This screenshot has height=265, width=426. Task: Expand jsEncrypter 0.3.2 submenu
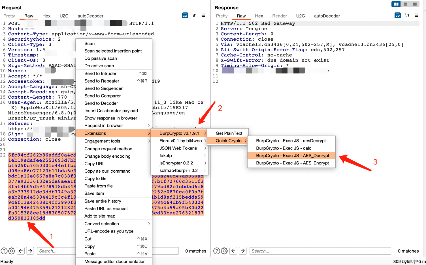(x=180, y=163)
